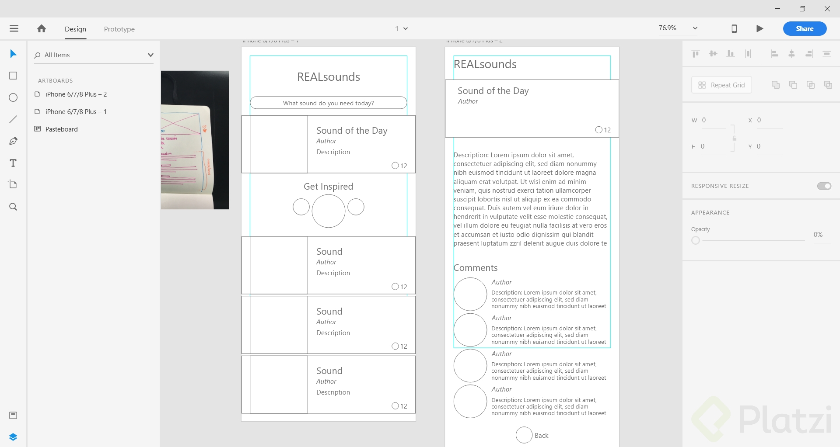The height and width of the screenshot is (447, 840).
Task: Switch to the Prototype tab
Action: (119, 29)
